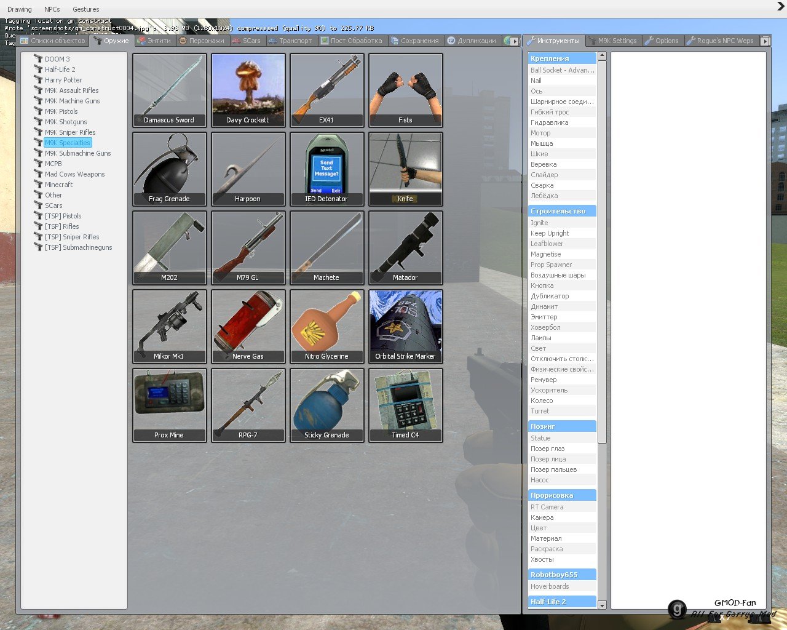The height and width of the screenshot is (630, 787).
Task: Pick the Davy Crockett nuke icon
Action: click(248, 90)
